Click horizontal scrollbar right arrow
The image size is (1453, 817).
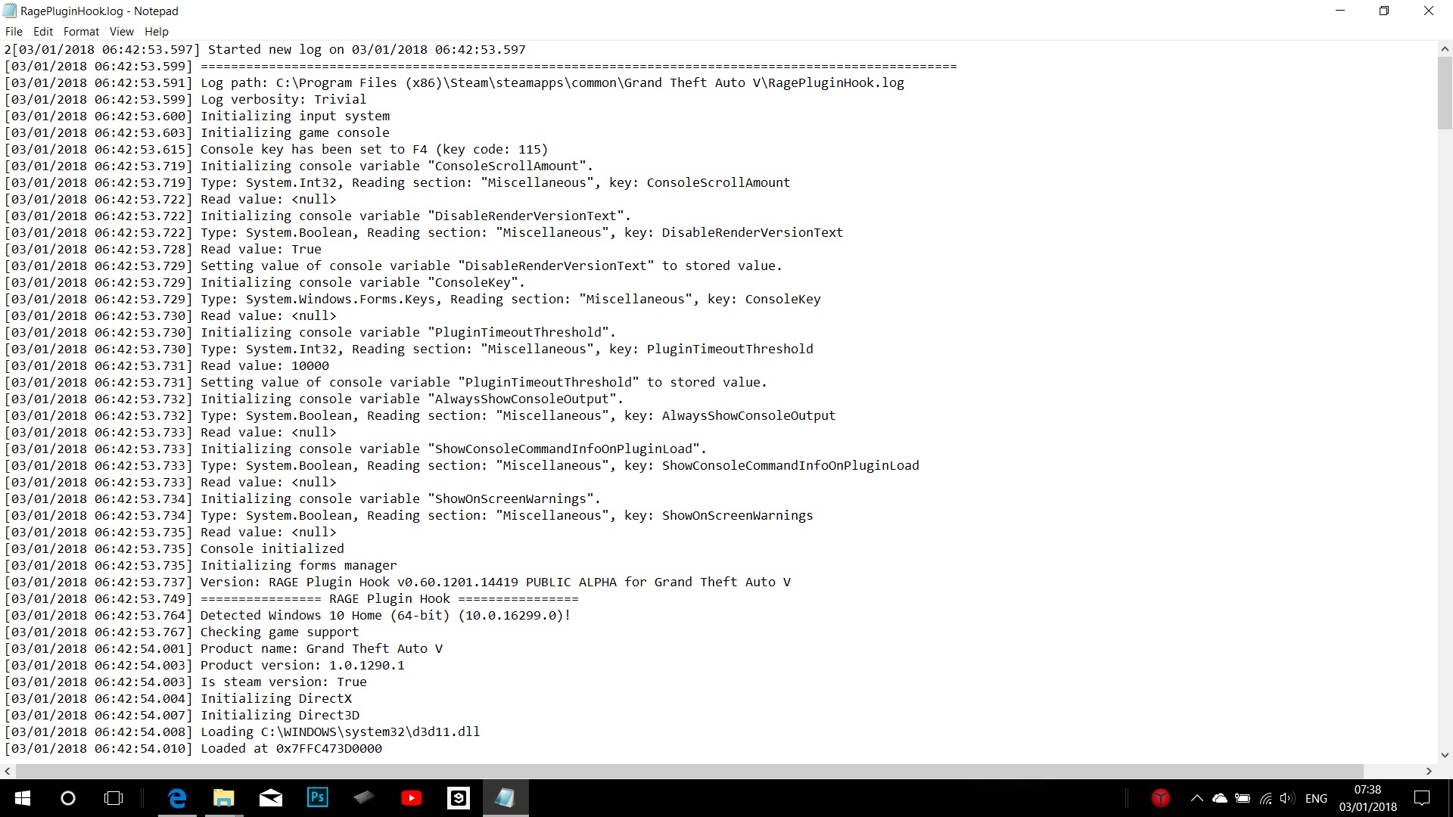[x=1429, y=772]
